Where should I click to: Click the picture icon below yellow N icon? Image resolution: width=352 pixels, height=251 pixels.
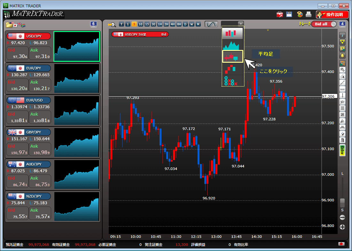(342, 49)
